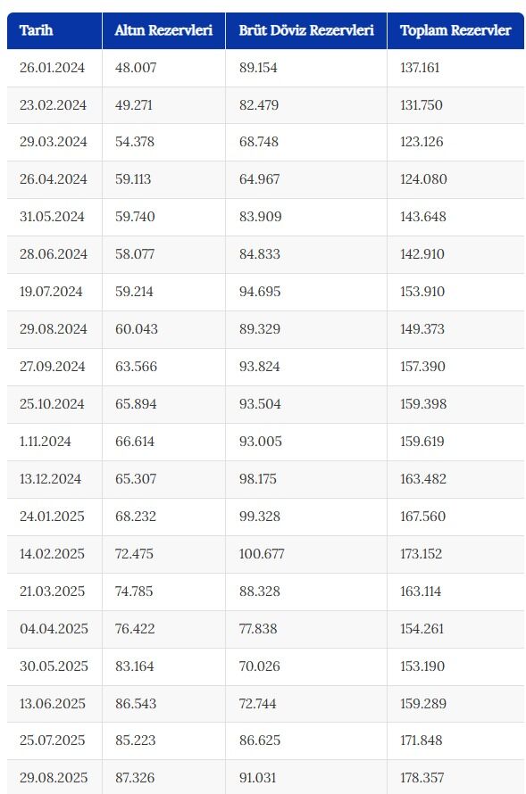Click foreign reserve value 100.677
This screenshot has width=526, height=794.
tap(262, 554)
